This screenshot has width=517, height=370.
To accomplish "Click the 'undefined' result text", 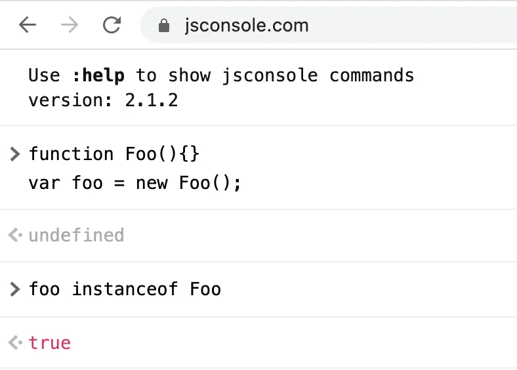I will click(x=77, y=236).
